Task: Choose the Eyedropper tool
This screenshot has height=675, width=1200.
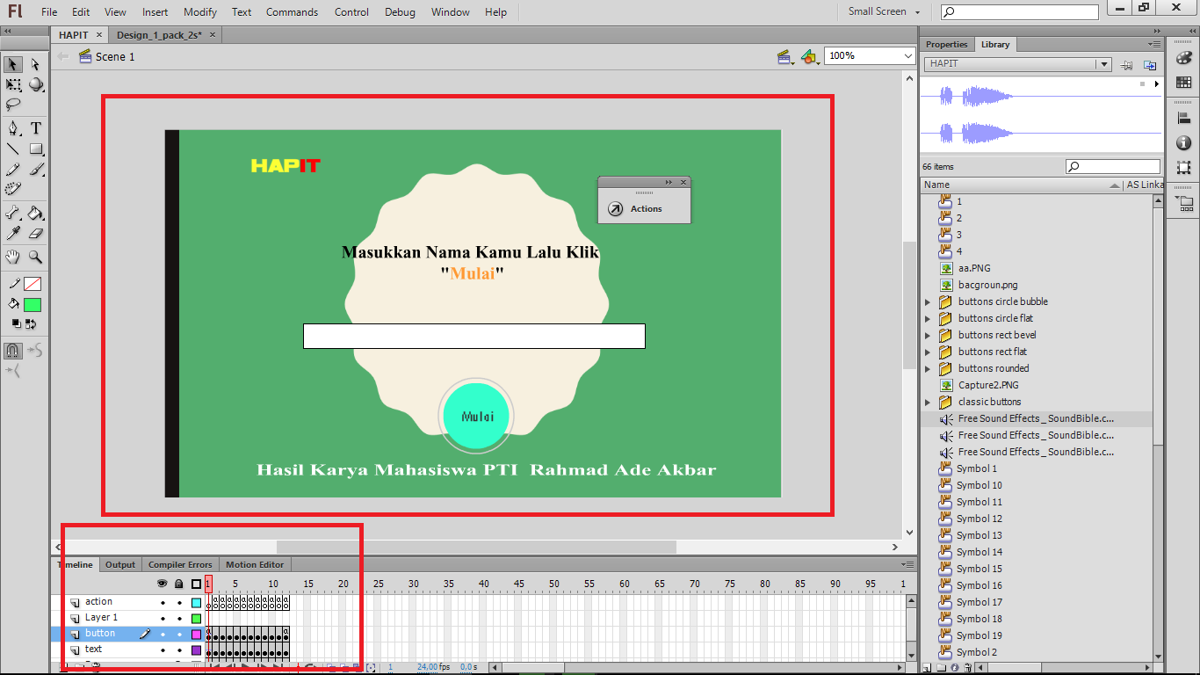Action: (x=13, y=233)
